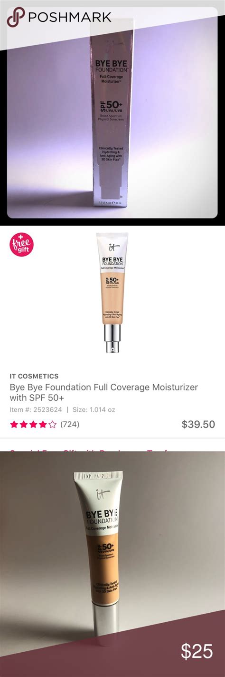Open the bottom photo of the foundation tube
This screenshot has width=225, height=677.
112,564
